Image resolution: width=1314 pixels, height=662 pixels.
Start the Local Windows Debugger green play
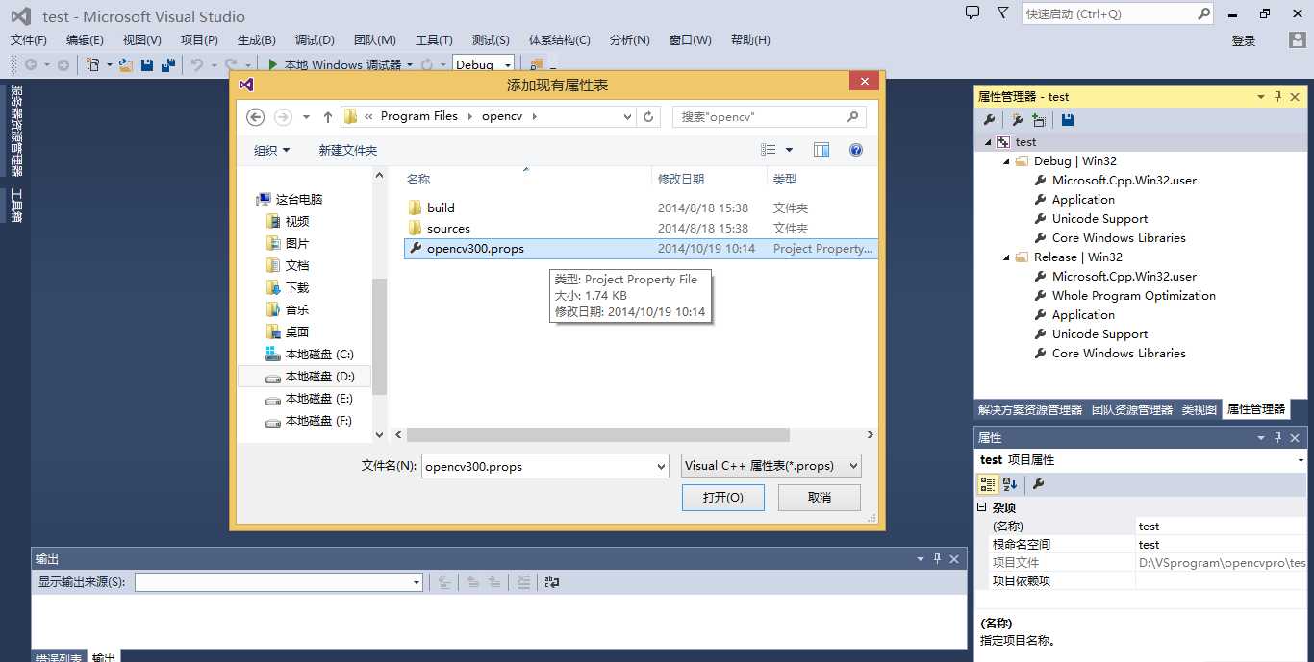[273, 65]
